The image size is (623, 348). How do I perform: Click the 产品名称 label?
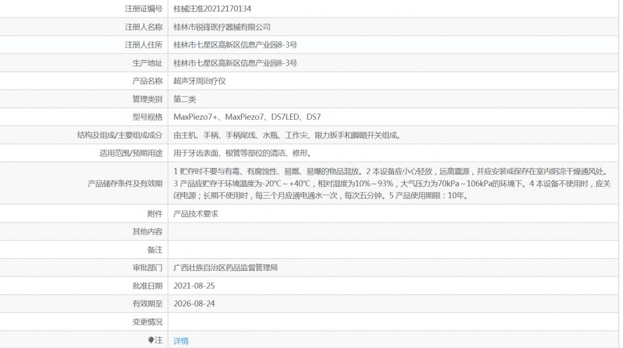point(147,81)
